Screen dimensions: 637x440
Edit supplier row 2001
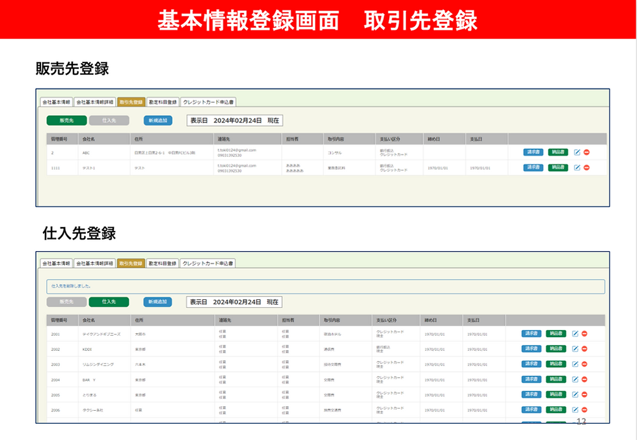pos(575,333)
